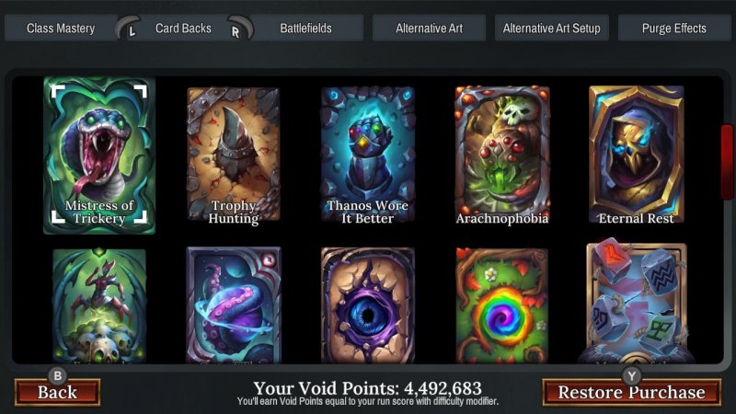This screenshot has height=414, width=736.
Task: Select the Arachnophobia spider card back
Action: pos(501,155)
